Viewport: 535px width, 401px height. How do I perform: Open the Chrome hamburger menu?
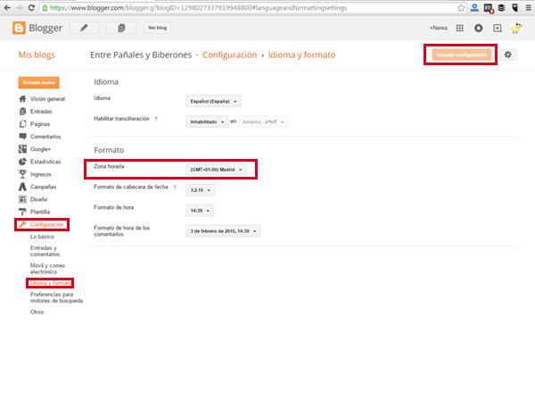(x=528, y=7)
